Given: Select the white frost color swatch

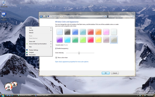Looking at the screenshot, I should [x=114, y=32].
